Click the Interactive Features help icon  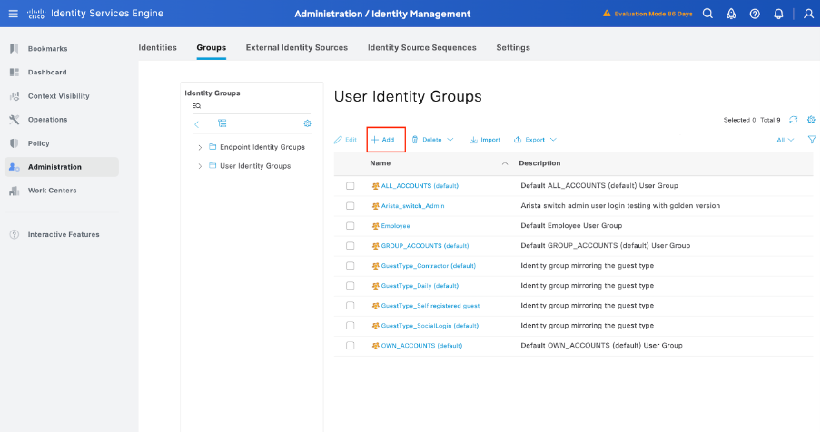(15, 234)
